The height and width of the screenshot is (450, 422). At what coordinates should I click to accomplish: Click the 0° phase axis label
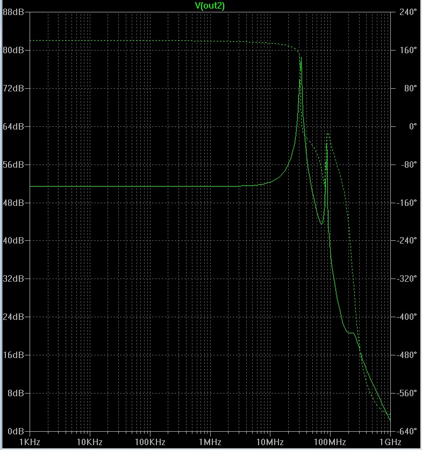point(412,126)
